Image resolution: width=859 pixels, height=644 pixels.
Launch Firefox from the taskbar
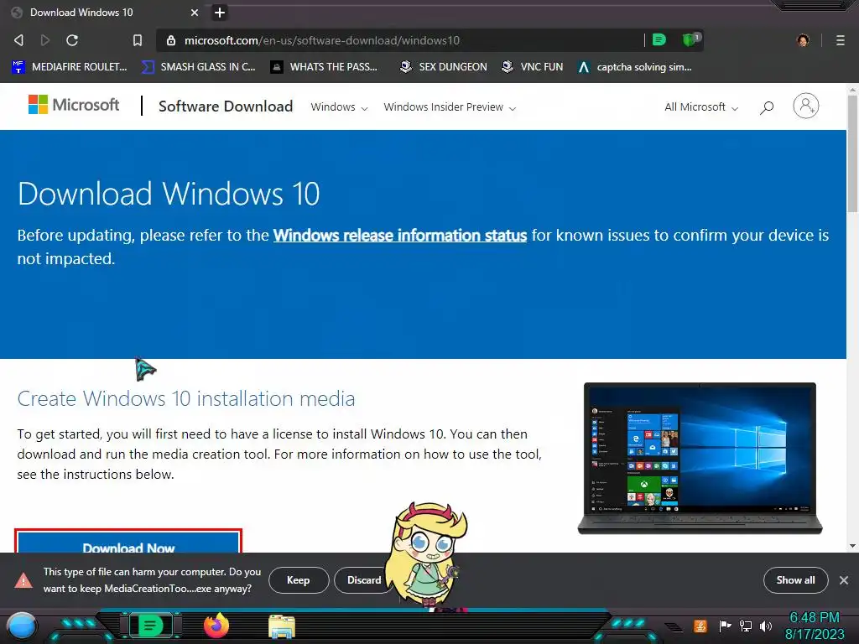coord(216,626)
